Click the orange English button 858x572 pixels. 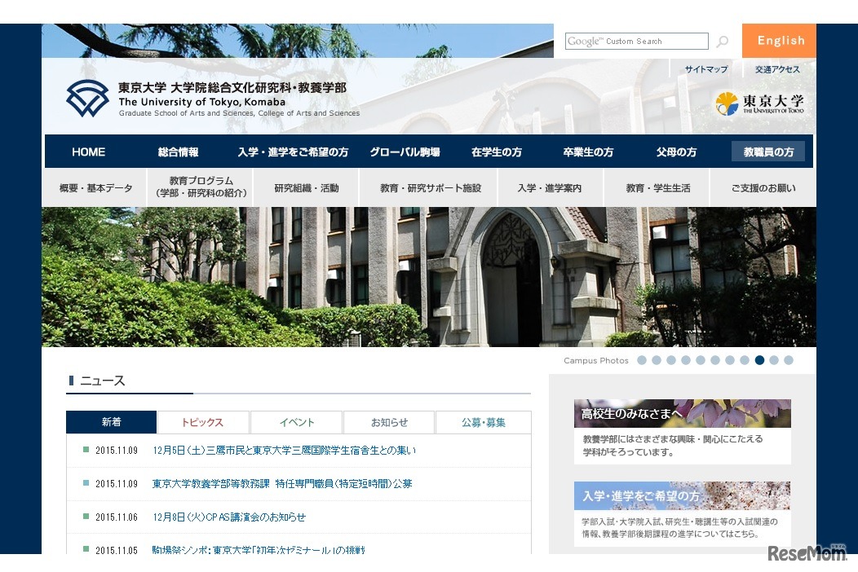[779, 40]
